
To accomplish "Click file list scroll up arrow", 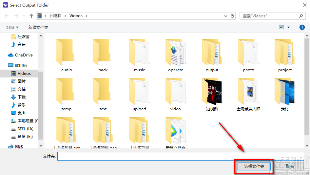I will click(307, 36).
